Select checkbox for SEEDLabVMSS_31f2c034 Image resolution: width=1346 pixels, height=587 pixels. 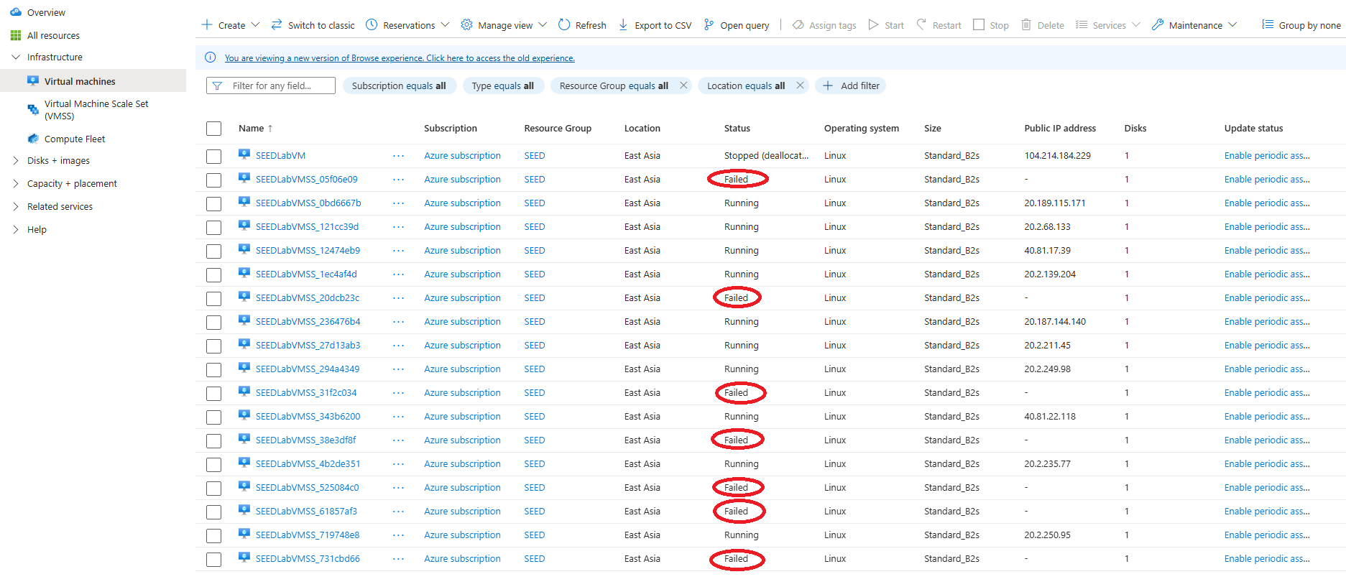coord(213,394)
